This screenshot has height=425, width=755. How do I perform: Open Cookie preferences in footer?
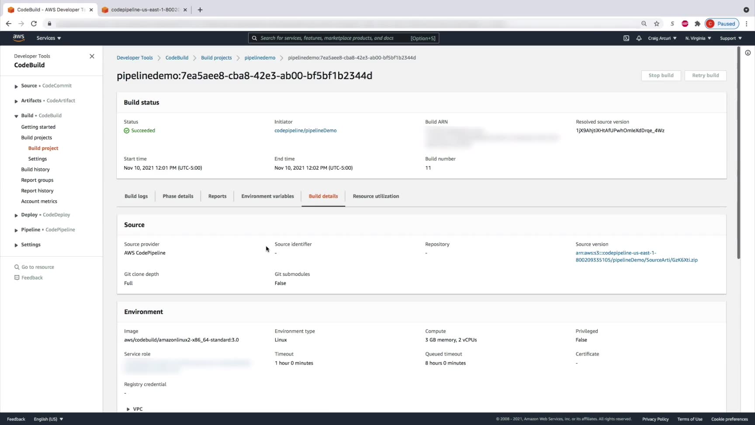[730, 419]
